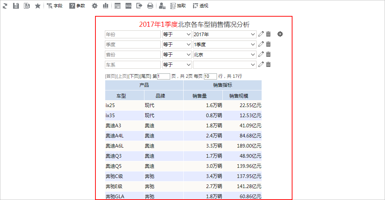The image size is (385, 200).
Task: Click the star favorite icon
Action: pos(38,6)
